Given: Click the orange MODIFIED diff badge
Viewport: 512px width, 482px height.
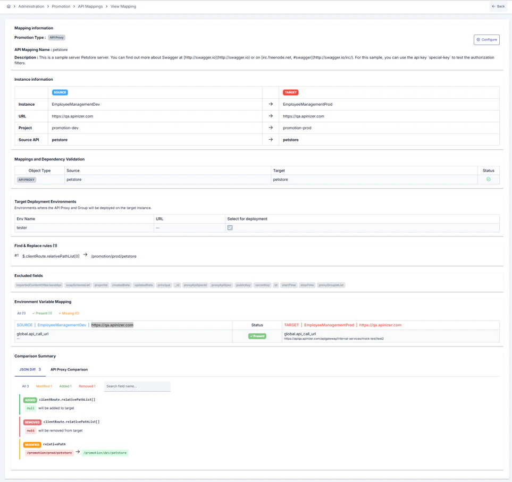Looking at the screenshot, I should [32, 444].
